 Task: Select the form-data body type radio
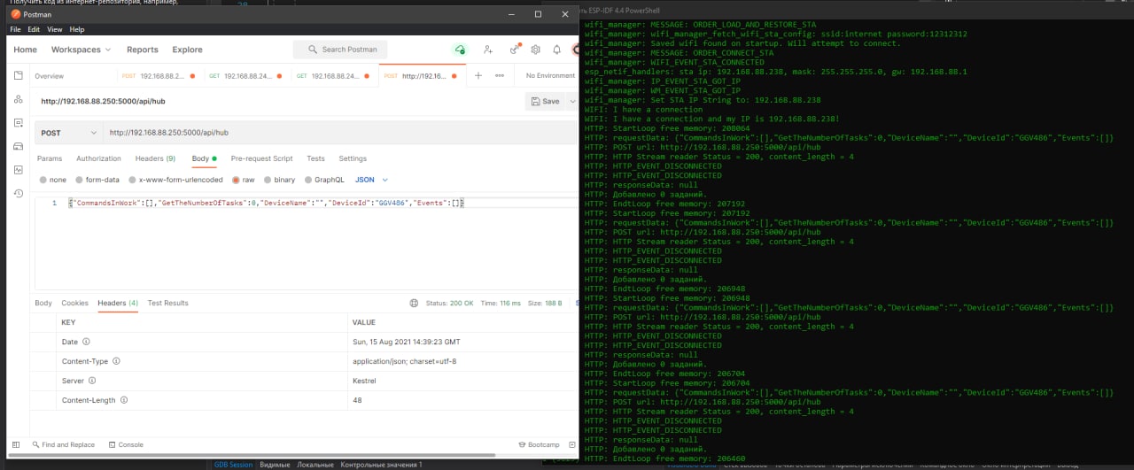click(78, 180)
